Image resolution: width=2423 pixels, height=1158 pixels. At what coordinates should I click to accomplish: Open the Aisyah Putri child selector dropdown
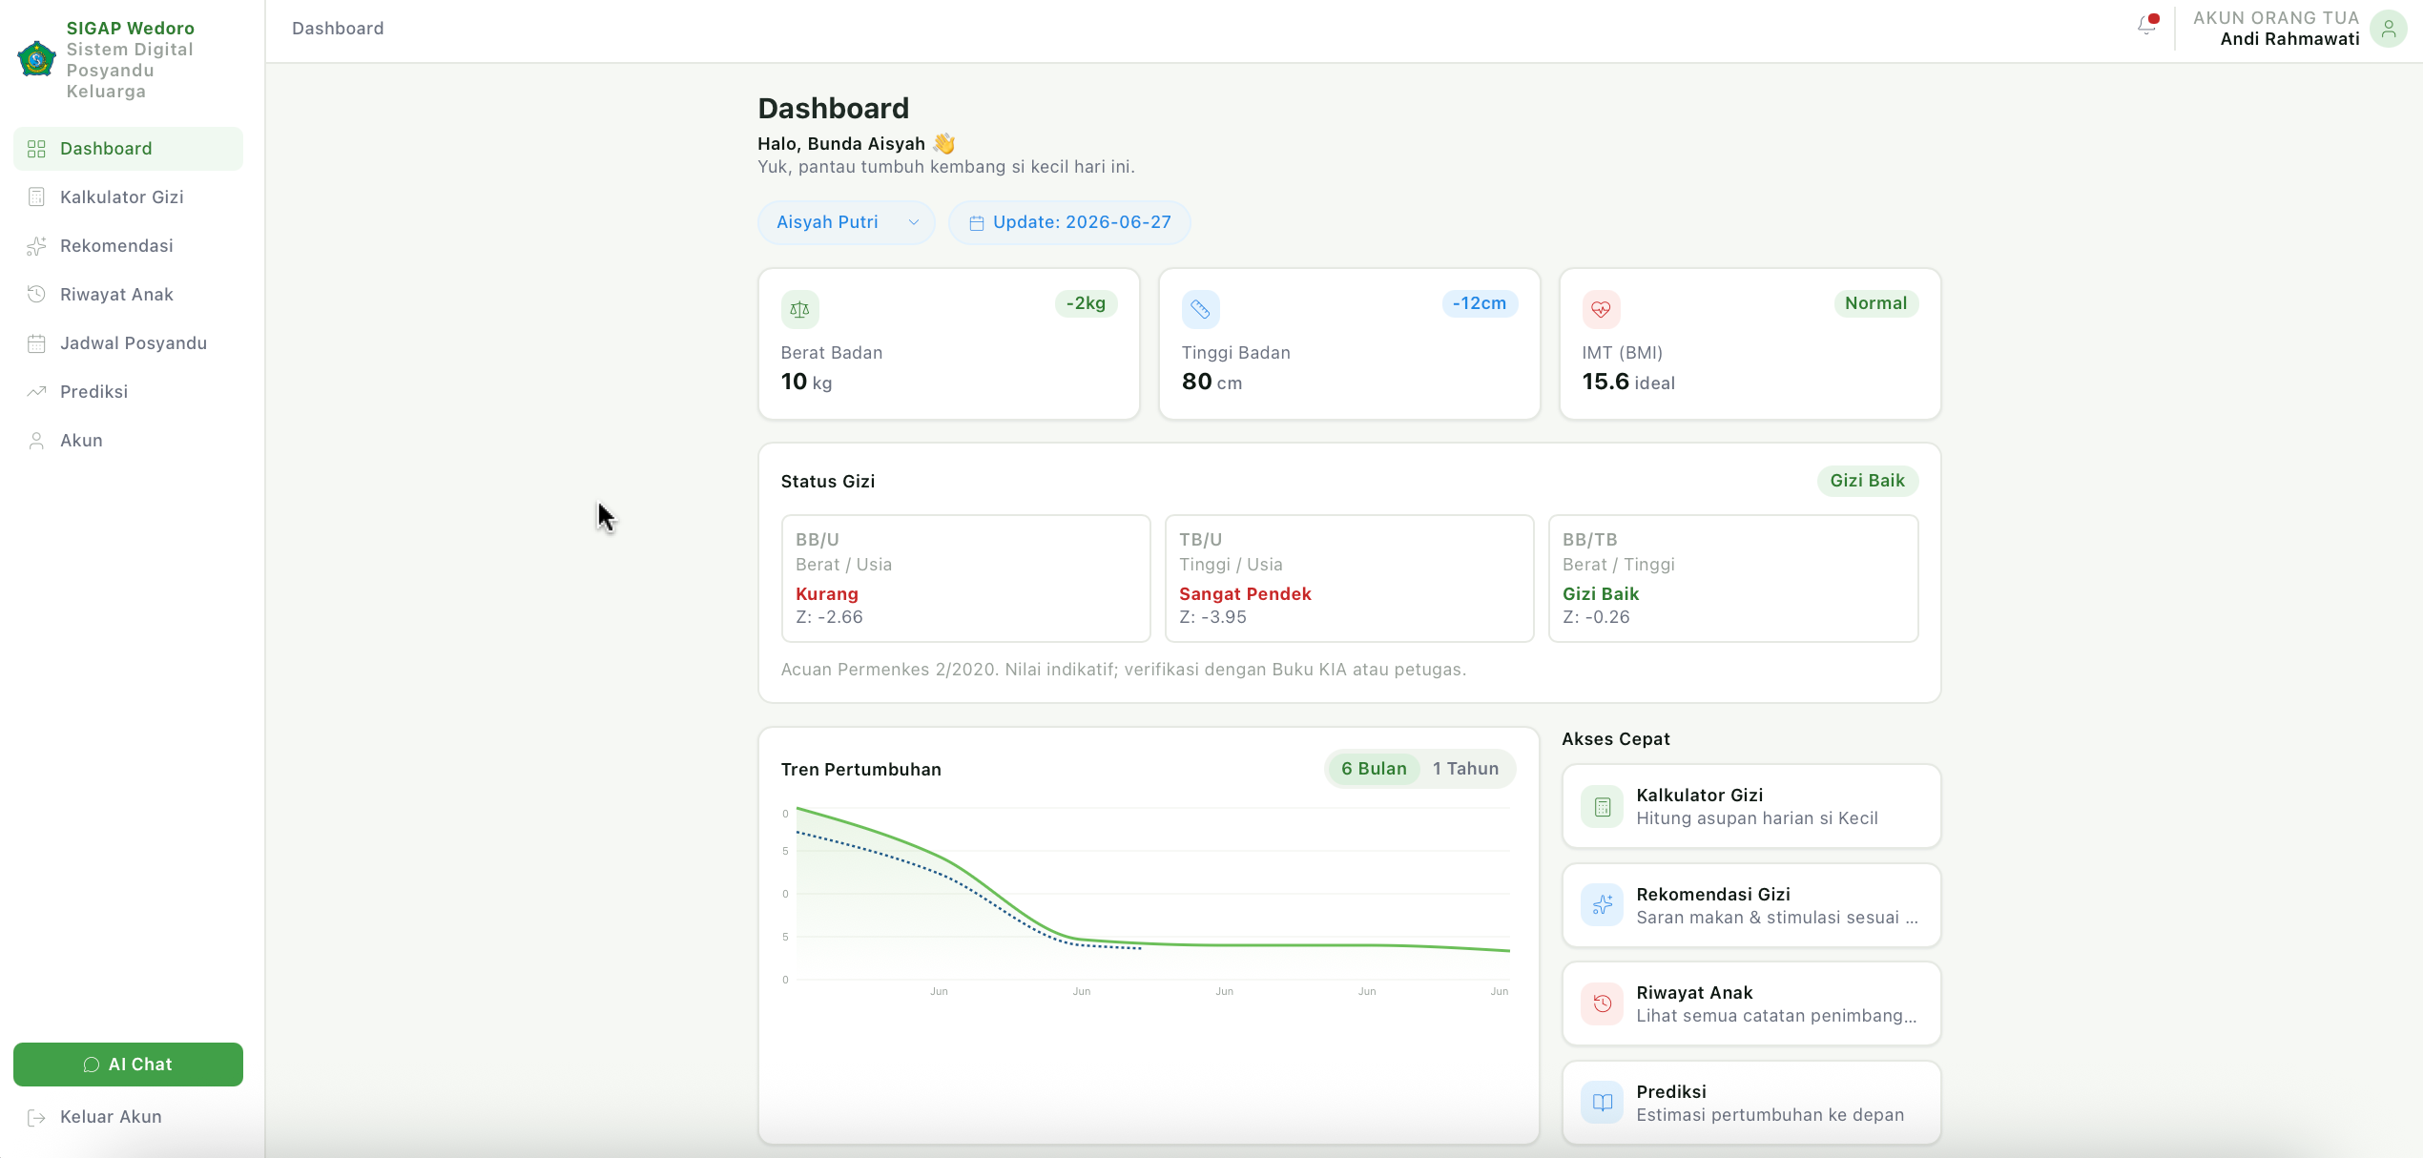pyautogui.click(x=846, y=222)
